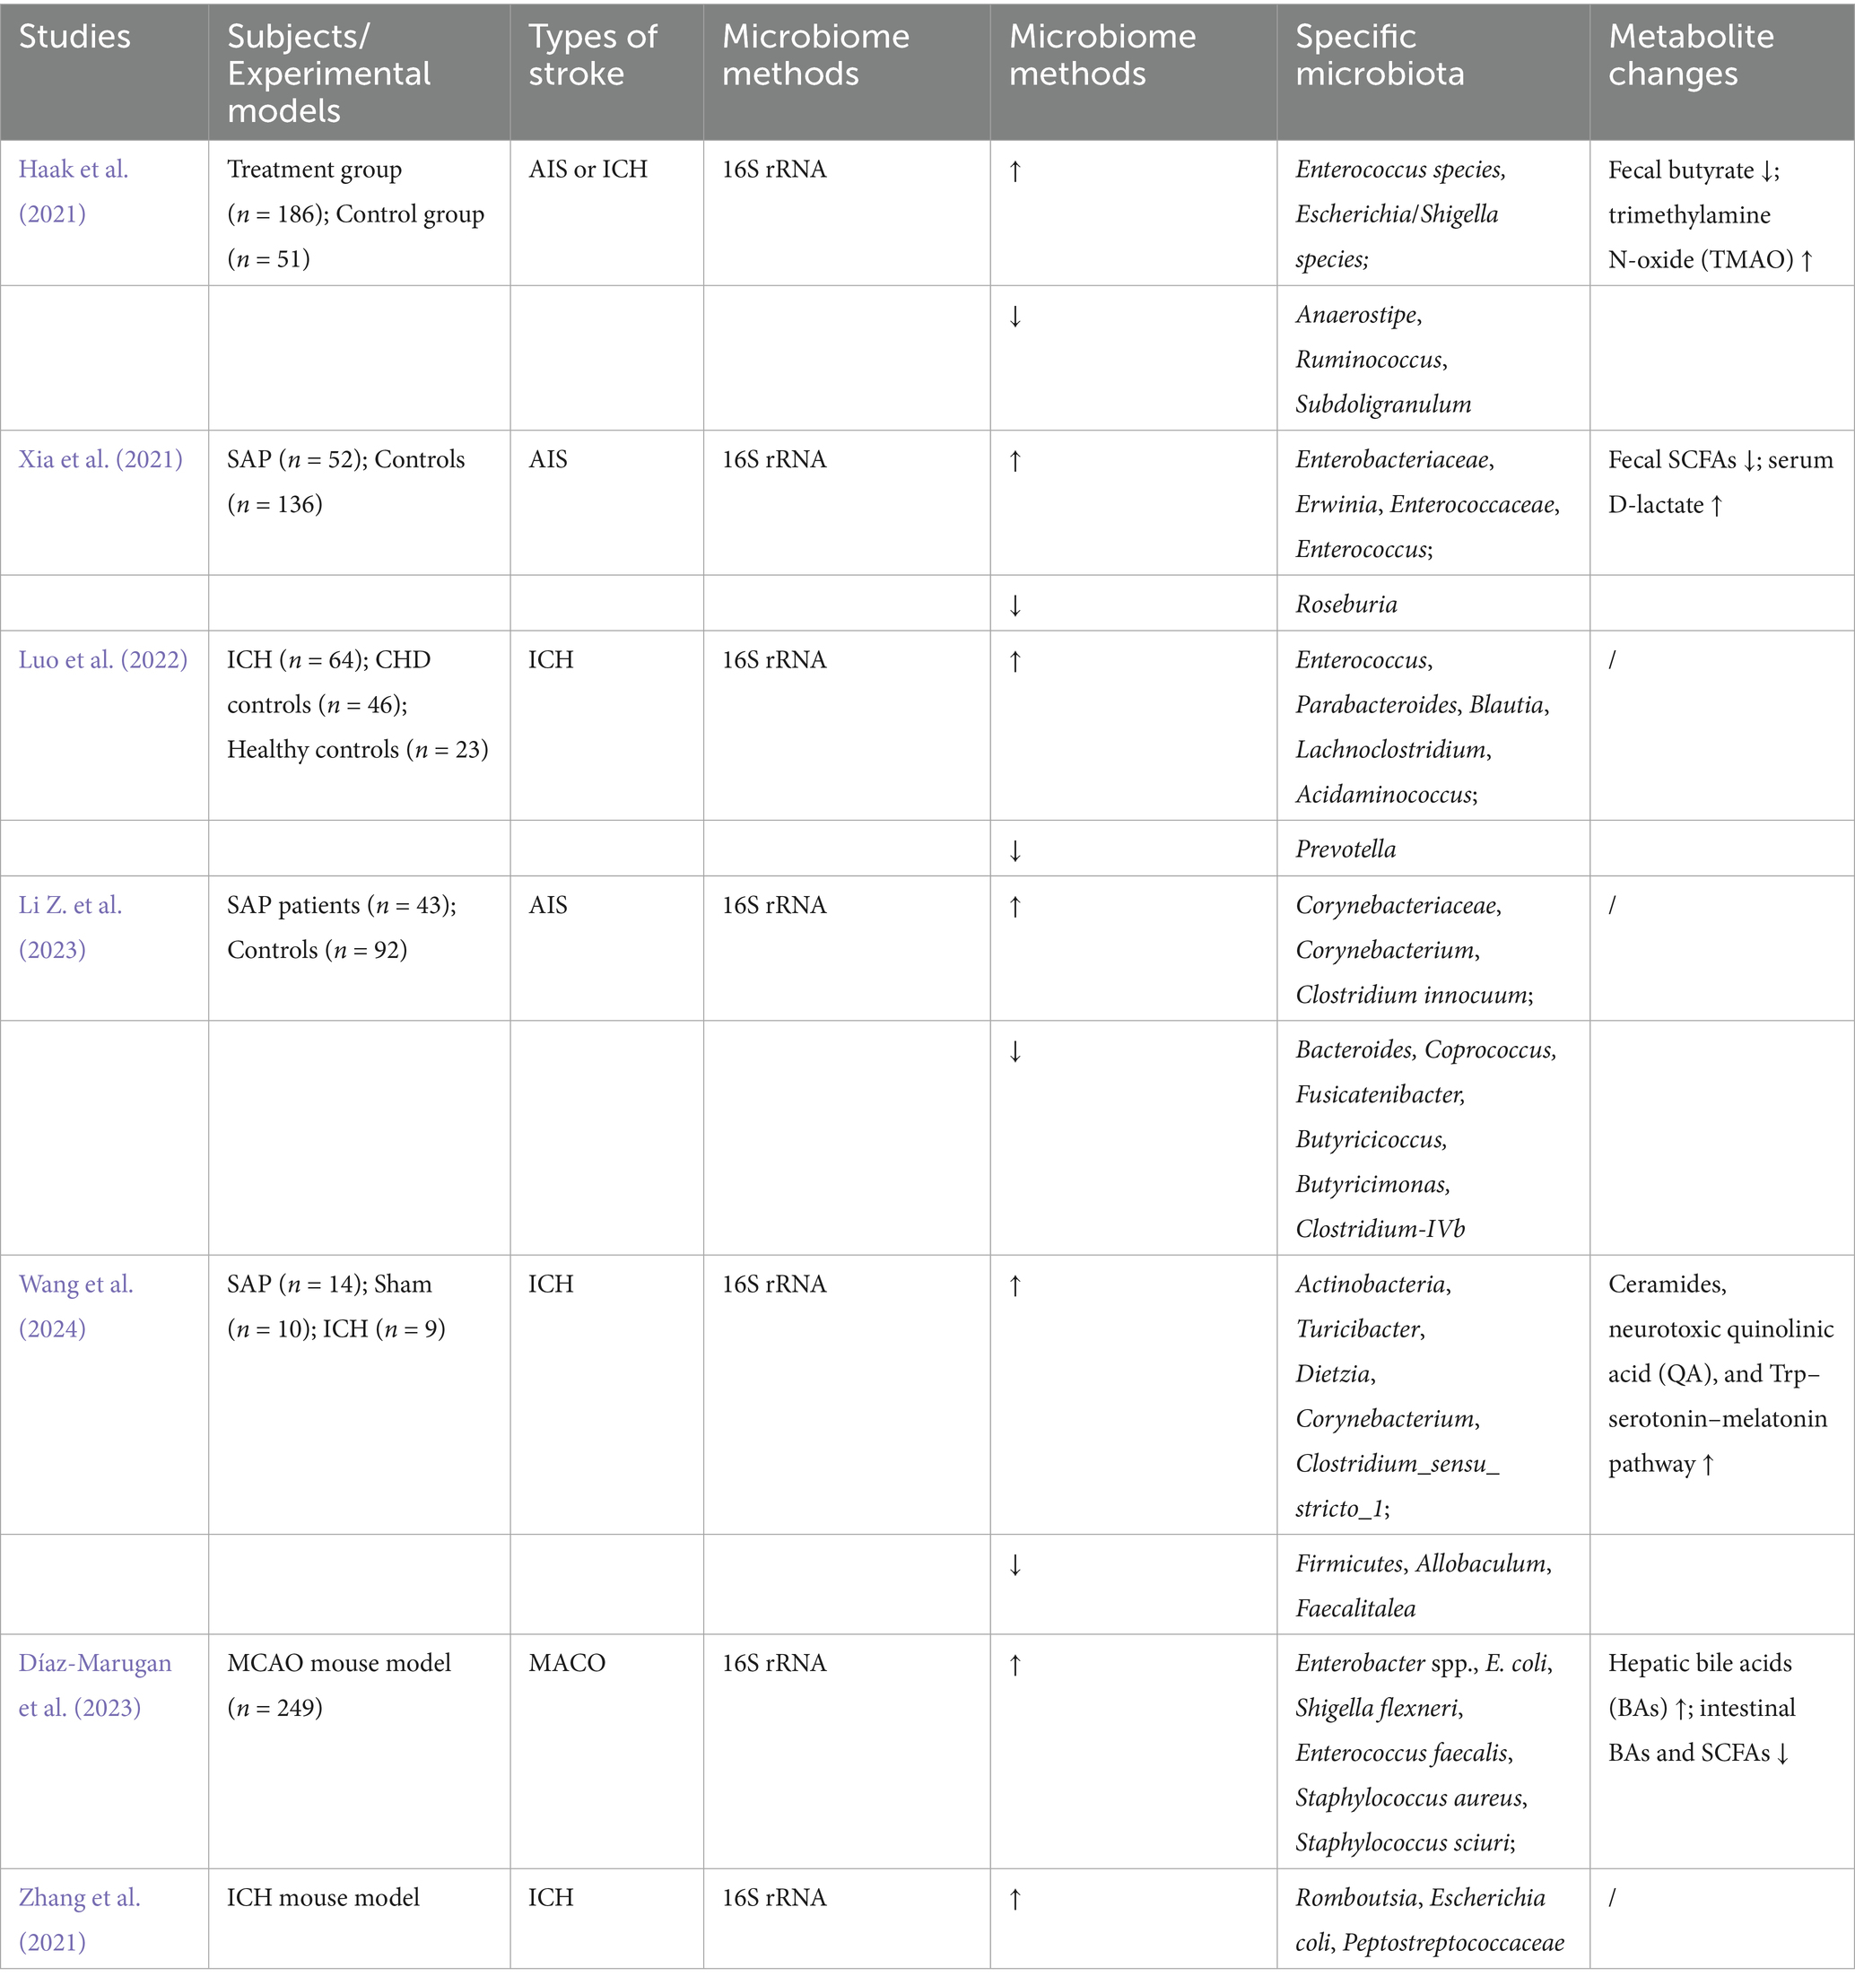1855x1985 pixels.
Task: Click the MACO stroke type cell
Action: coord(566,1664)
